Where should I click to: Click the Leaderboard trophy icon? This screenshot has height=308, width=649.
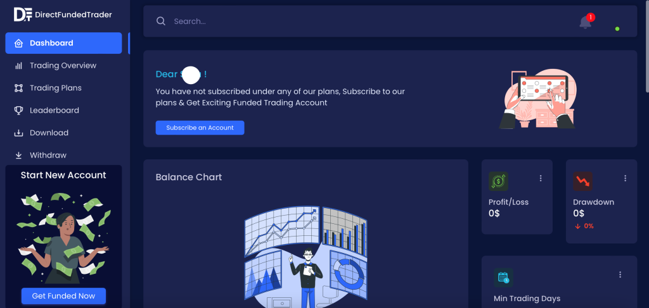tap(18, 110)
